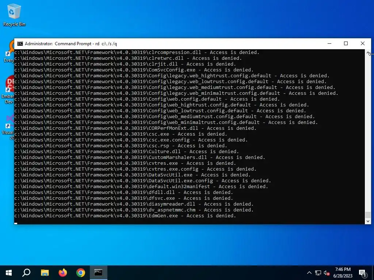Open the Windows Start menu
Screen dimensions: 374x280
pos(9,273)
